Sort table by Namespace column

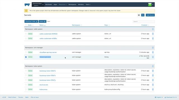pos(77,25)
